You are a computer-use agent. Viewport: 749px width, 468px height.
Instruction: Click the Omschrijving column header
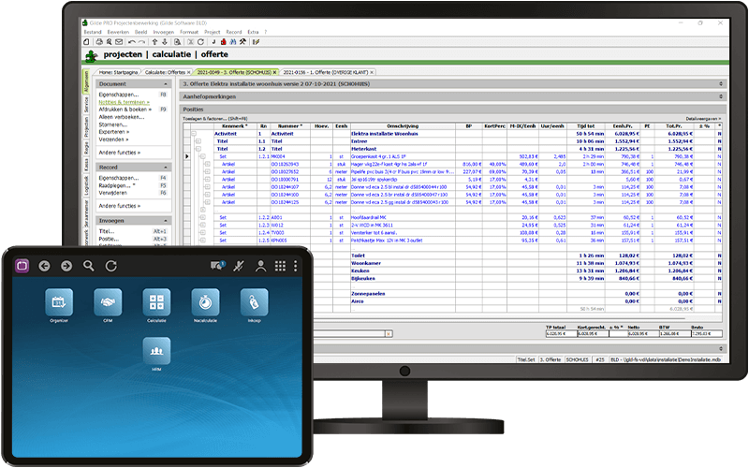(403, 126)
